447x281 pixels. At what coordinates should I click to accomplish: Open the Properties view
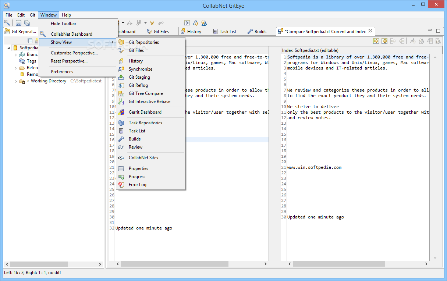tap(151, 168)
